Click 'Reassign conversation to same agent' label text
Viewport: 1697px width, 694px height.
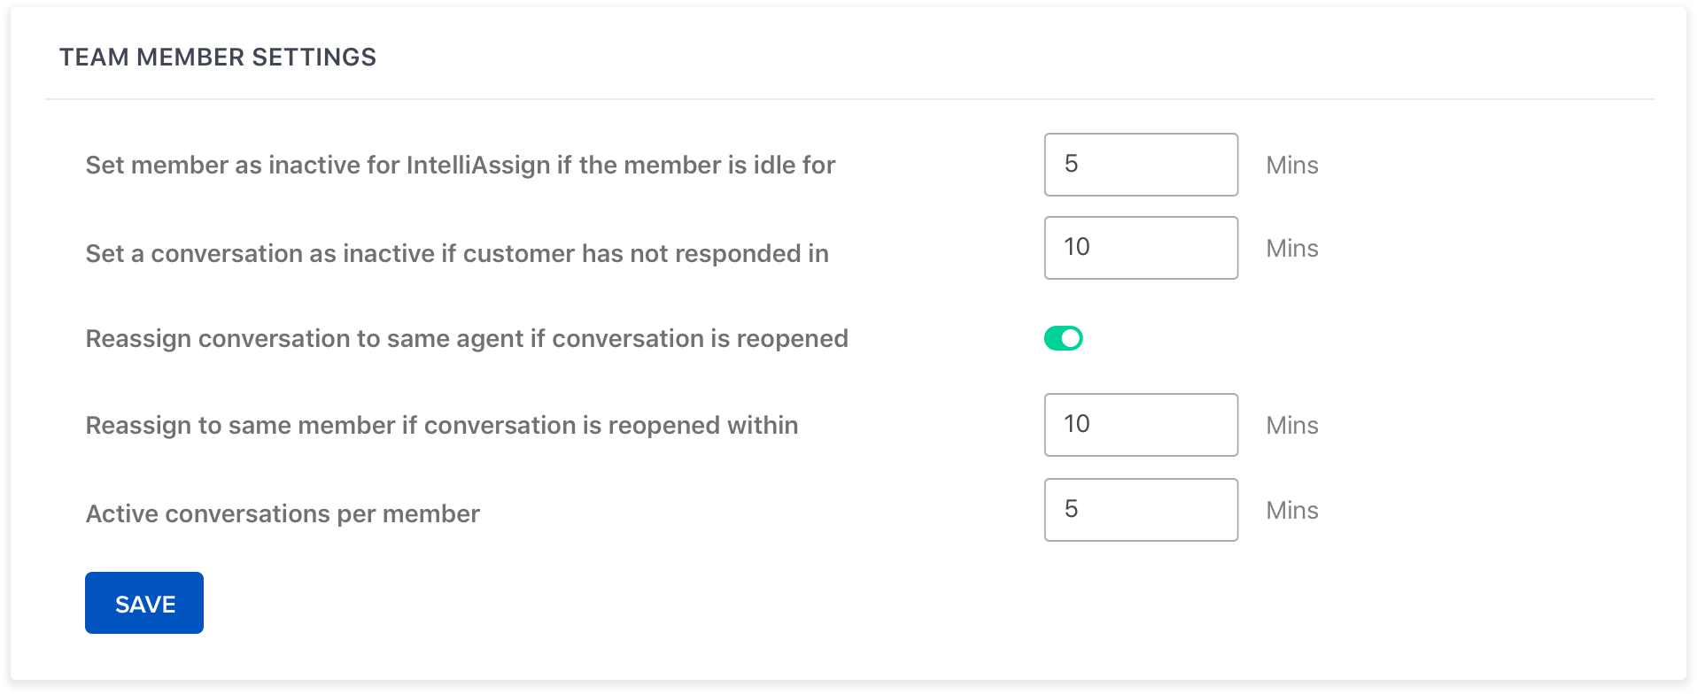[x=467, y=339]
